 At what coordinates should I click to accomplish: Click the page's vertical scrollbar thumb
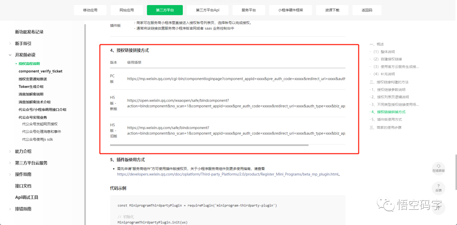click(455, 172)
